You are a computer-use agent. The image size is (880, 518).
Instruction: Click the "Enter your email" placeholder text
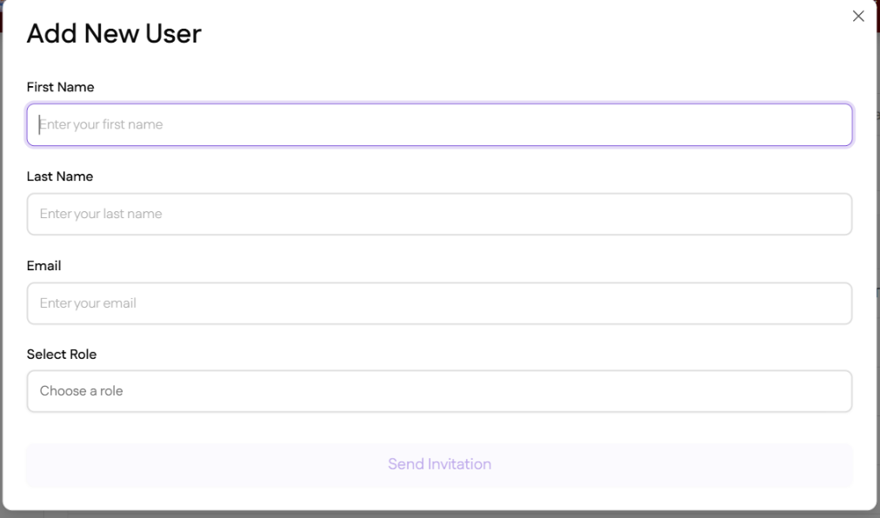pyautogui.click(x=88, y=303)
